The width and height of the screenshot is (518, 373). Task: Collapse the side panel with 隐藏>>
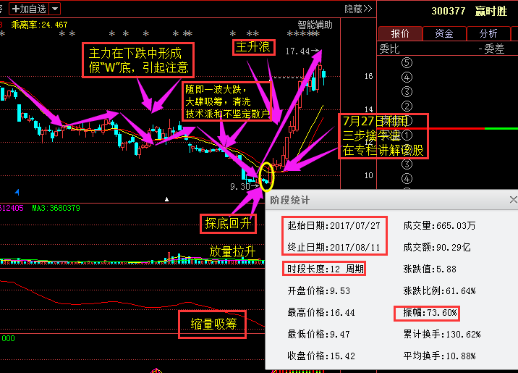358,9
